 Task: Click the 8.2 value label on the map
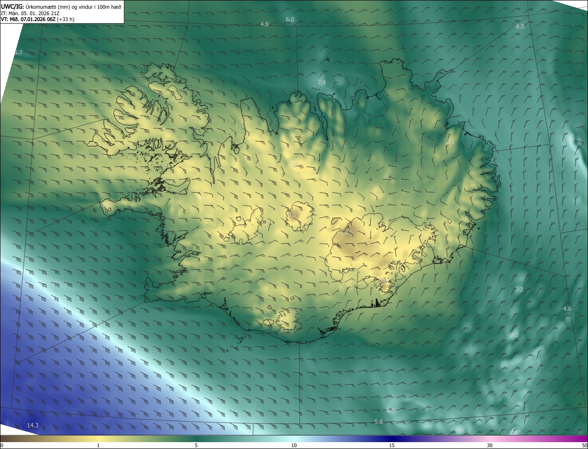pos(514,335)
